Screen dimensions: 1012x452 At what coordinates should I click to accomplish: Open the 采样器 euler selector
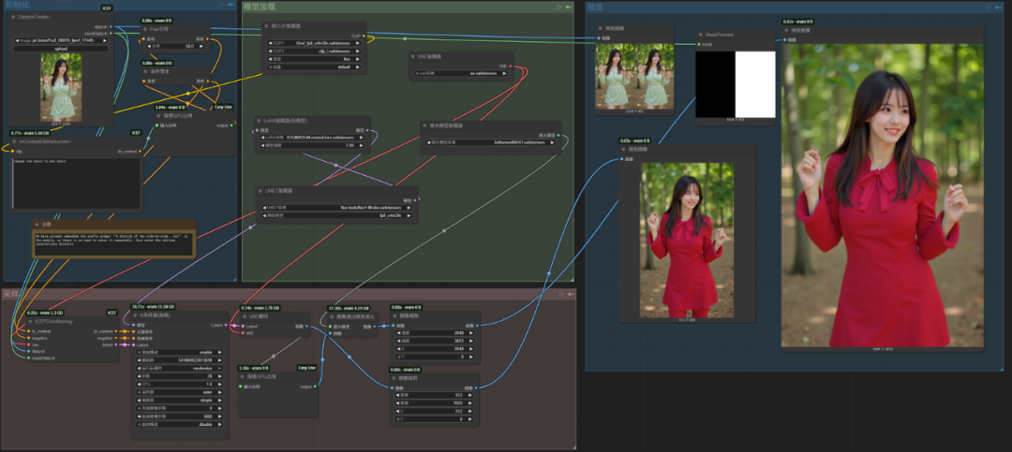point(181,393)
